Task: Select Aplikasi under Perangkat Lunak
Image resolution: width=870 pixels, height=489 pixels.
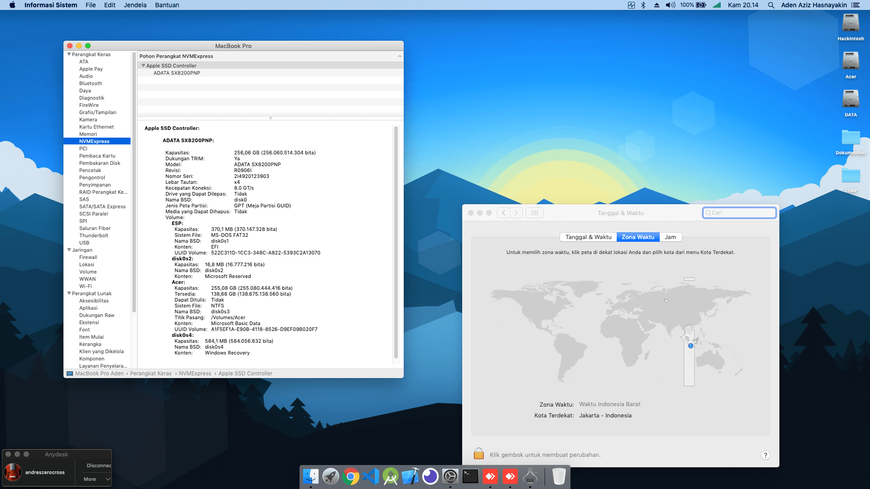Action: (x=88, y=308)
